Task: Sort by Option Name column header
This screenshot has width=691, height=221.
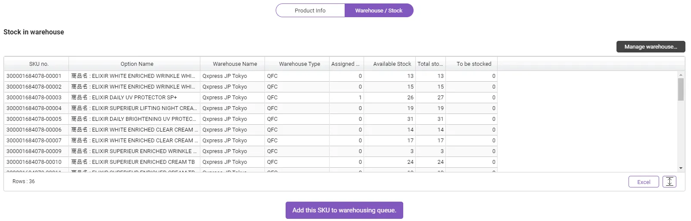Action: click(x=137, y=64)
